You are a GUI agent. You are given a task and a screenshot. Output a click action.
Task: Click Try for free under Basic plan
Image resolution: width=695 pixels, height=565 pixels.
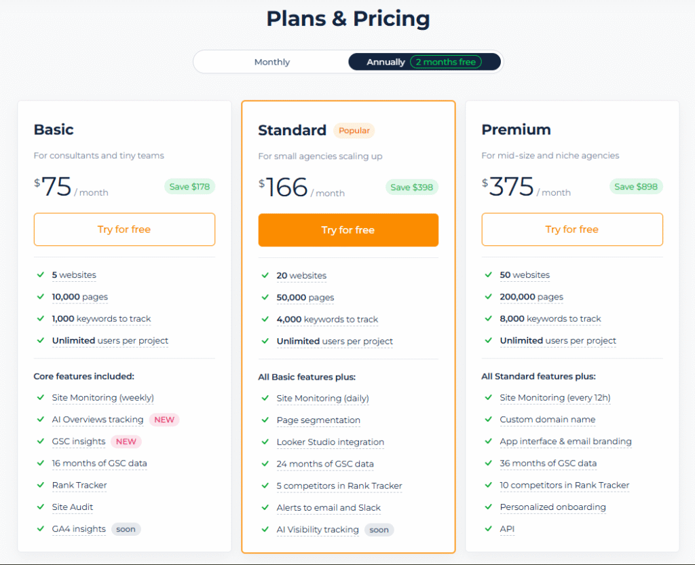coord(124,230)
